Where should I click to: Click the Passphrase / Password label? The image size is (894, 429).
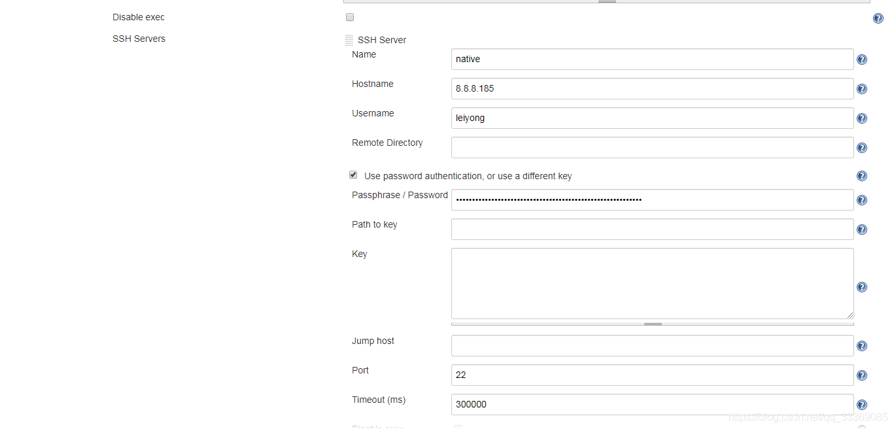(x=400, y=195)
